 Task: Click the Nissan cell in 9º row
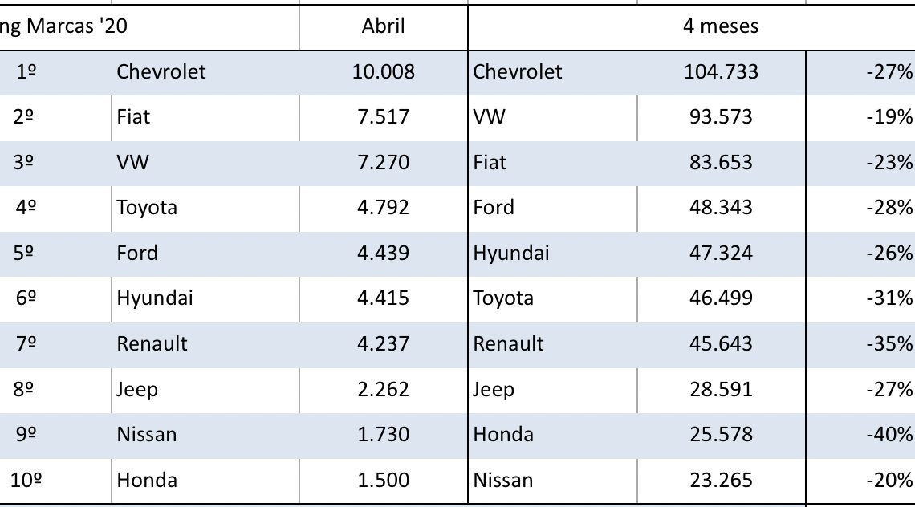pyautogui.click(x=146, y=434)
